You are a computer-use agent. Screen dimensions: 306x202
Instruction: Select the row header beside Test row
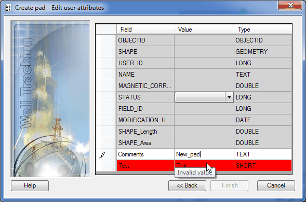click(x=106, y=166)
